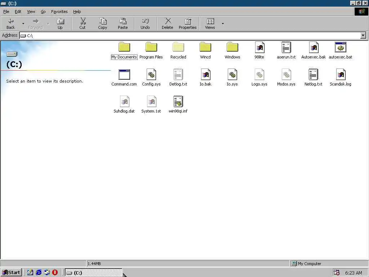This screenshot has width=369, height=277.
Task: Select the Config.sys file
Action: point(151,78)
